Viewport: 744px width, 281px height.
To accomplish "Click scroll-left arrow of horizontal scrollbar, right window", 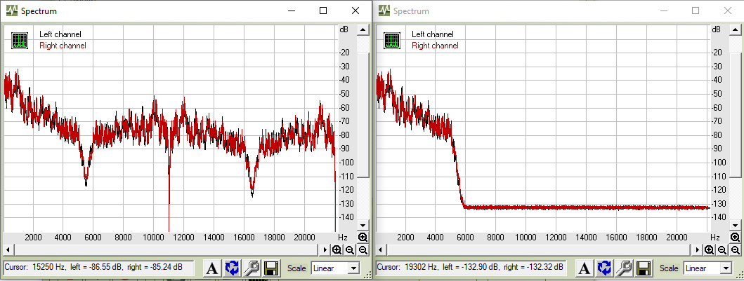I will click(381, 249).
